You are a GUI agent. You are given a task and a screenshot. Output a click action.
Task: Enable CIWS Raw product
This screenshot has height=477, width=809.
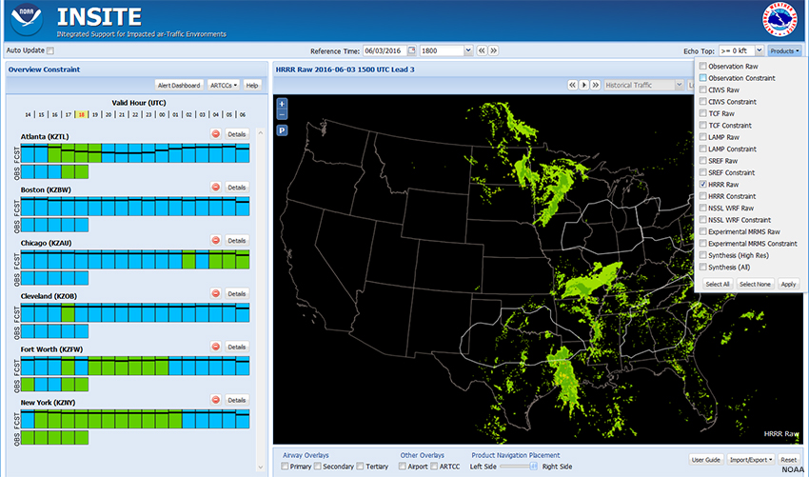click(702, 89)
